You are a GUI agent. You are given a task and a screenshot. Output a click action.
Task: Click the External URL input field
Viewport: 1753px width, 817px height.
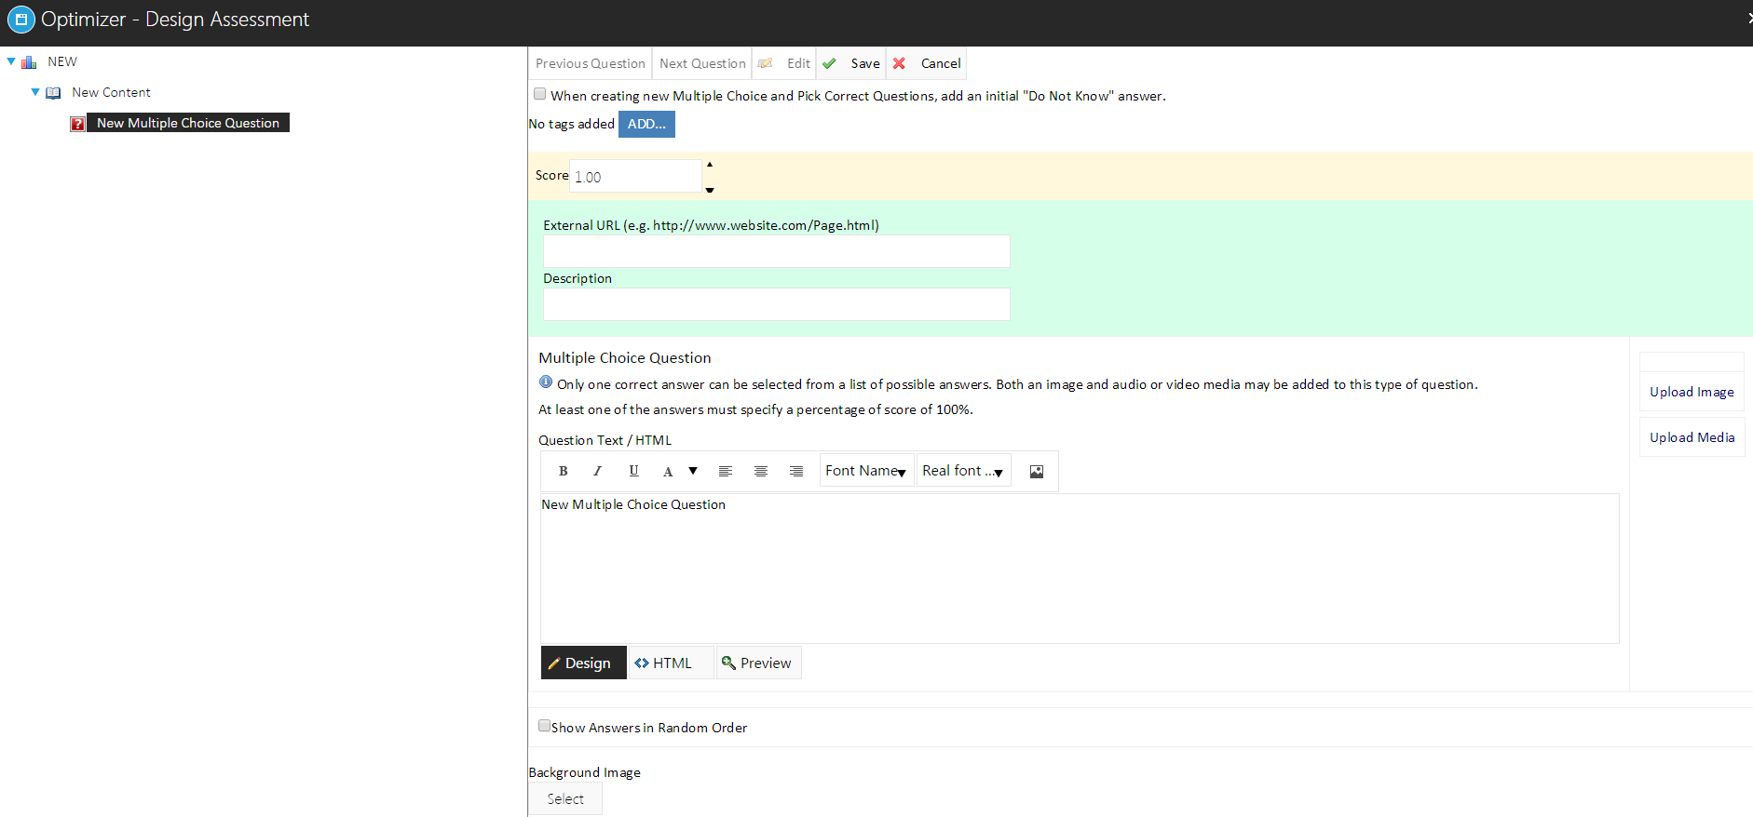coord(776,251)
